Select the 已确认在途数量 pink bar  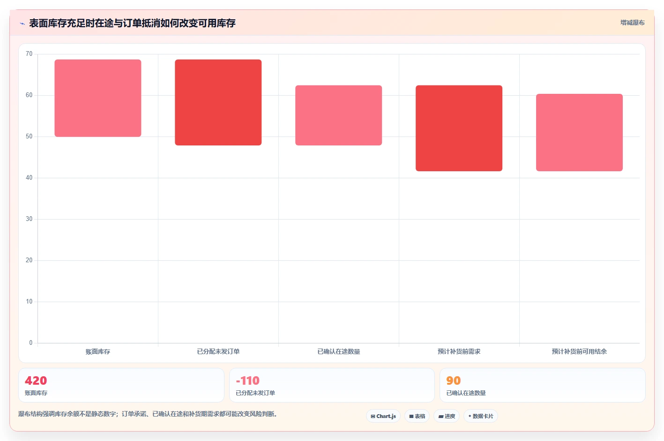coord(339,115)
